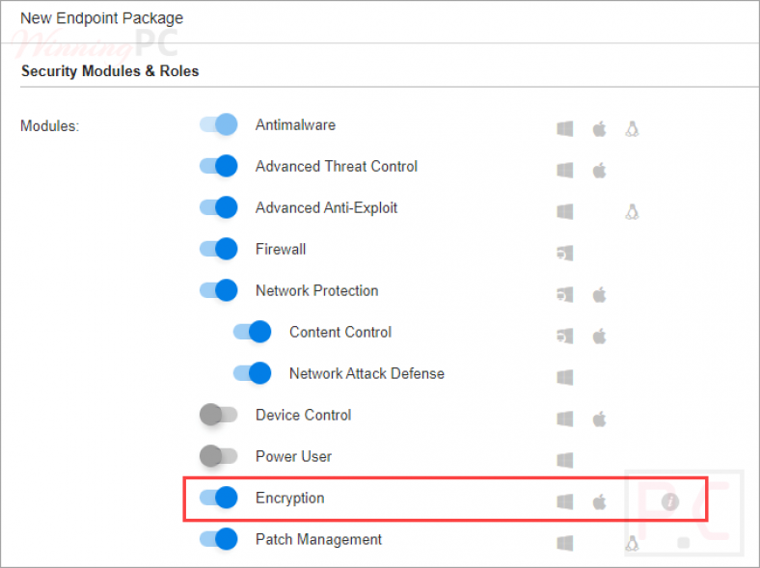Click the Windows workstation icon beside Firewall
This screenshot has height=568, width=760.
point(565,253)
